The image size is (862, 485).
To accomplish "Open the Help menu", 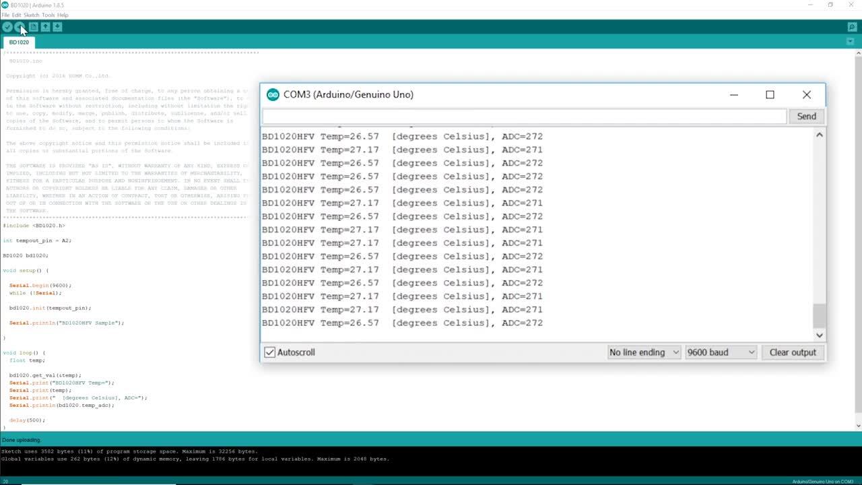I will [x=63, y=15].
